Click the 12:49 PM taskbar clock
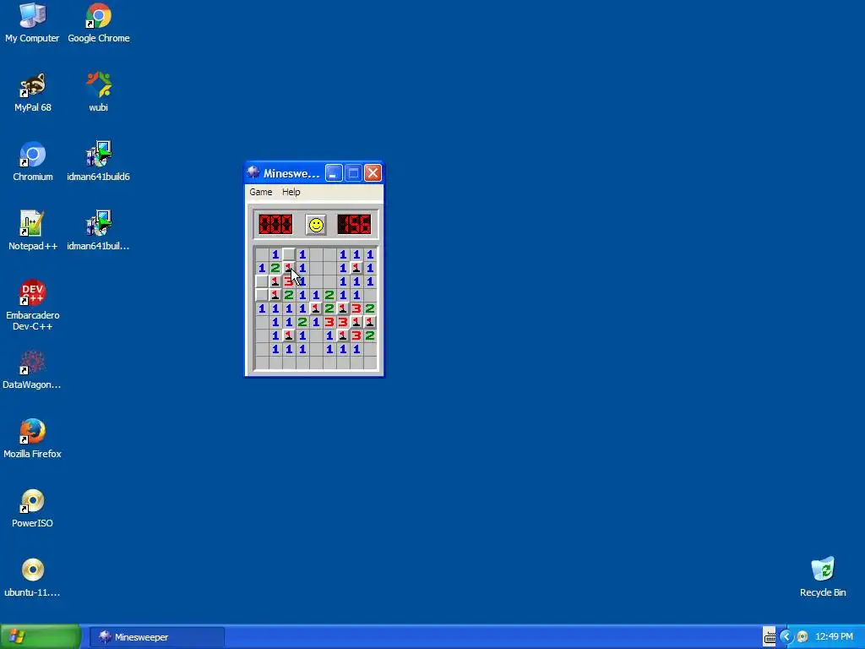This screenshot has height=649, width=865. pyautogui.click(x=834, y=637)
